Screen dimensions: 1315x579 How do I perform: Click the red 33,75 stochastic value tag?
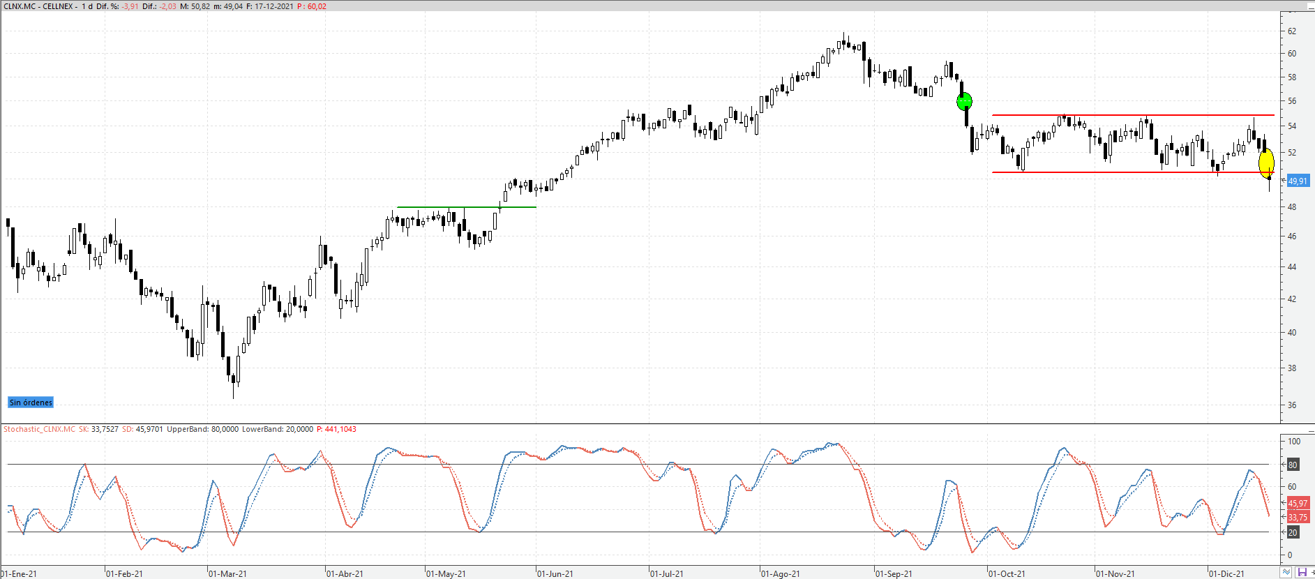[1298, 518]
